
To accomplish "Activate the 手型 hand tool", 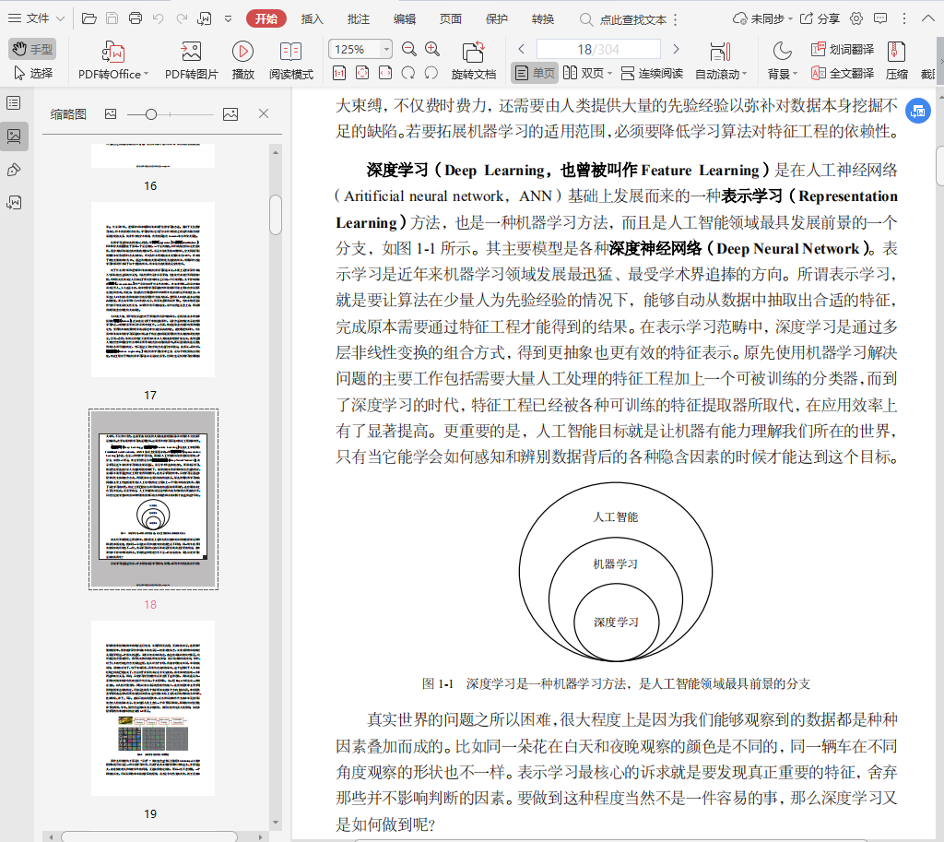I will [x=32, y=49].
